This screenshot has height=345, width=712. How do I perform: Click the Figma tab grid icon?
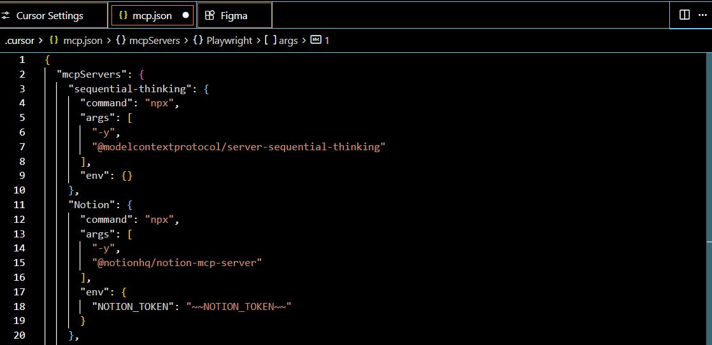(x=210, y=15)
